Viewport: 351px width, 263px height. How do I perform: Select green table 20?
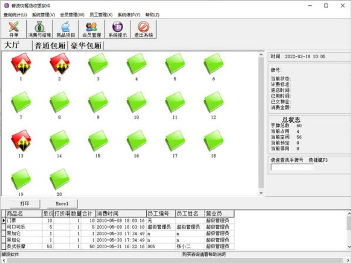59,179
